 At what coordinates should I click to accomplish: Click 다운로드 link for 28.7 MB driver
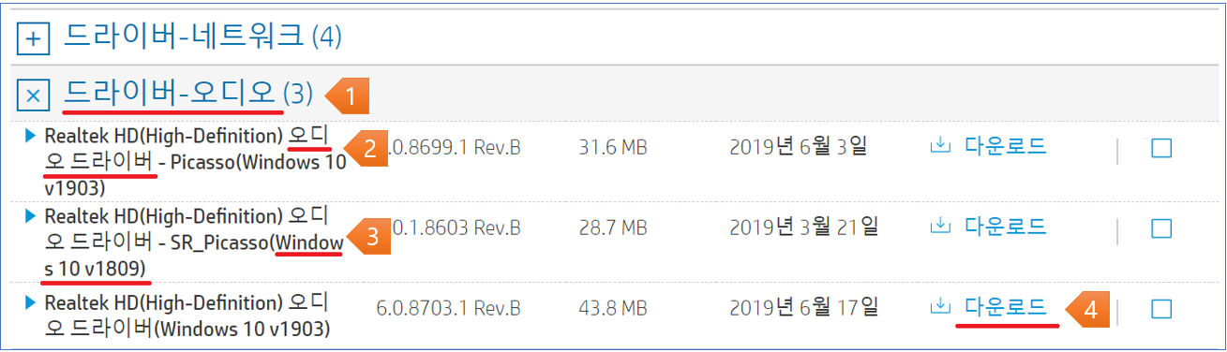pos(1006,226)
